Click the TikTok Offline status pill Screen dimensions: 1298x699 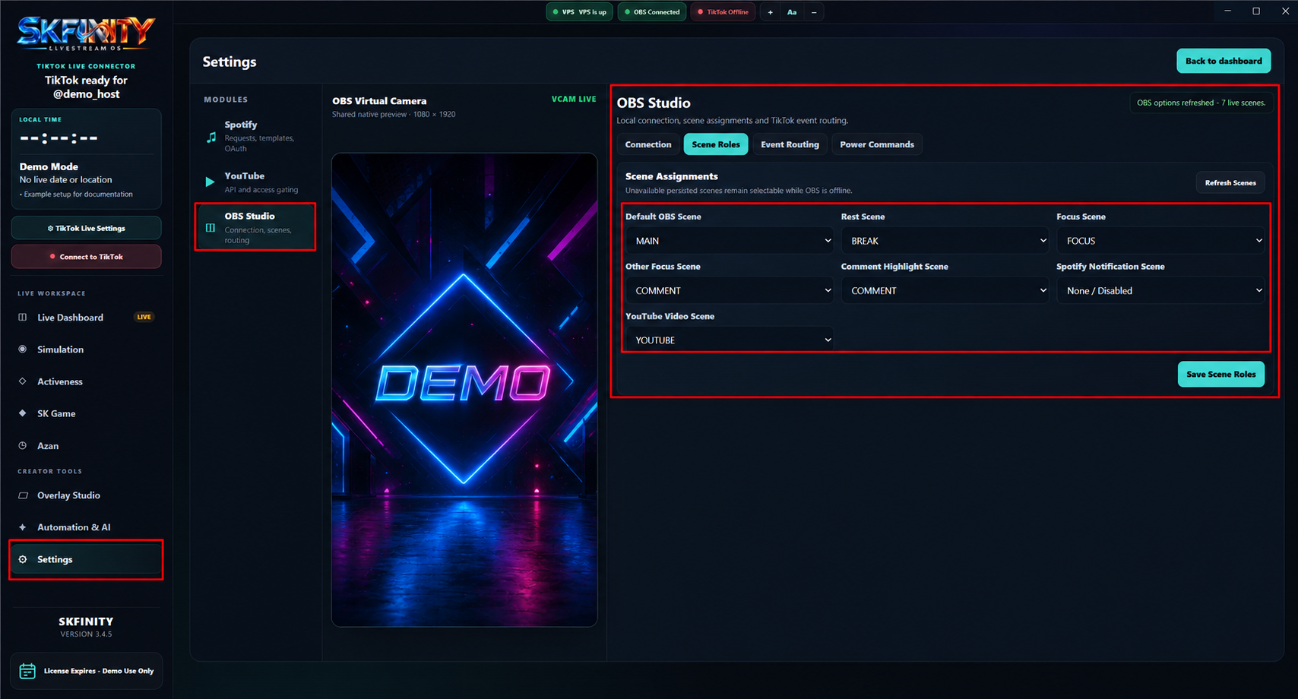tap(723, 12)
